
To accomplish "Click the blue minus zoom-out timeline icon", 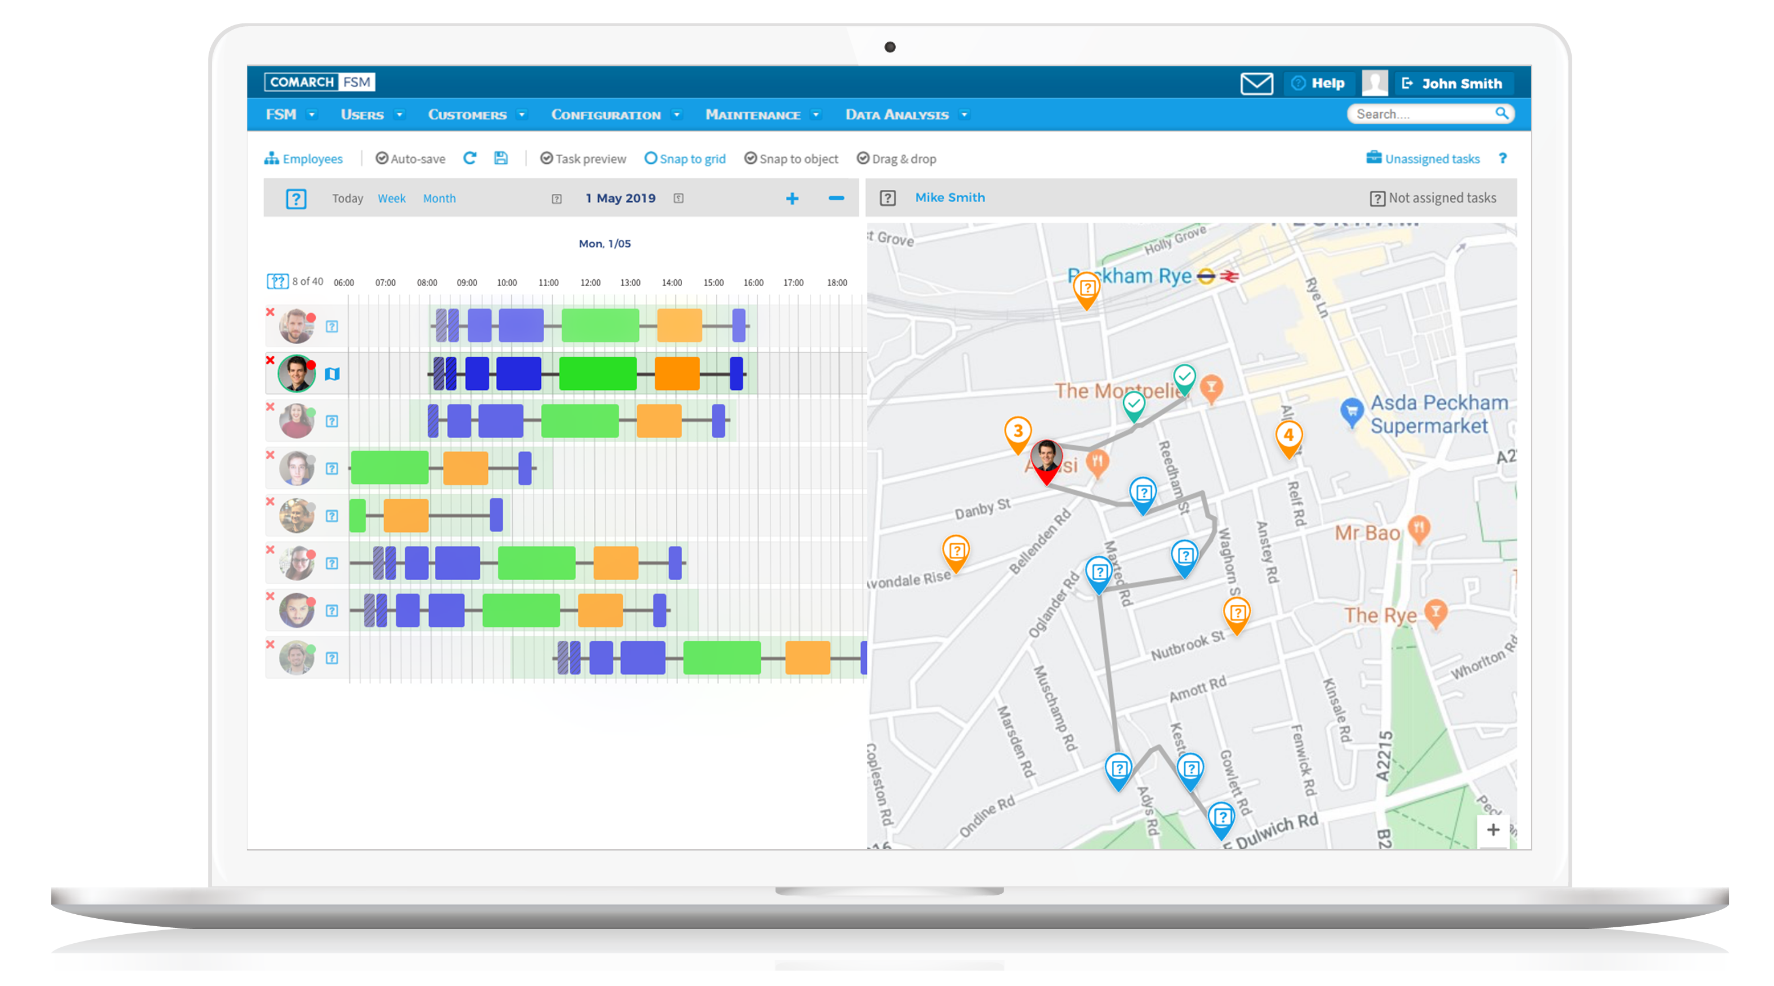I will [836, 198].
